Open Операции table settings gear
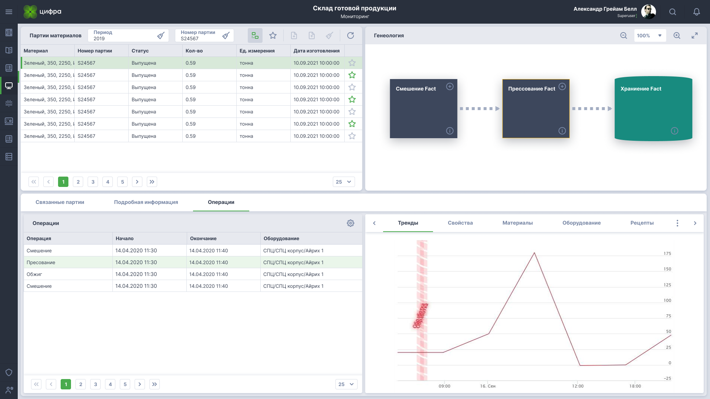The height and width of the screenshot is (399, 710). [351, 223]
